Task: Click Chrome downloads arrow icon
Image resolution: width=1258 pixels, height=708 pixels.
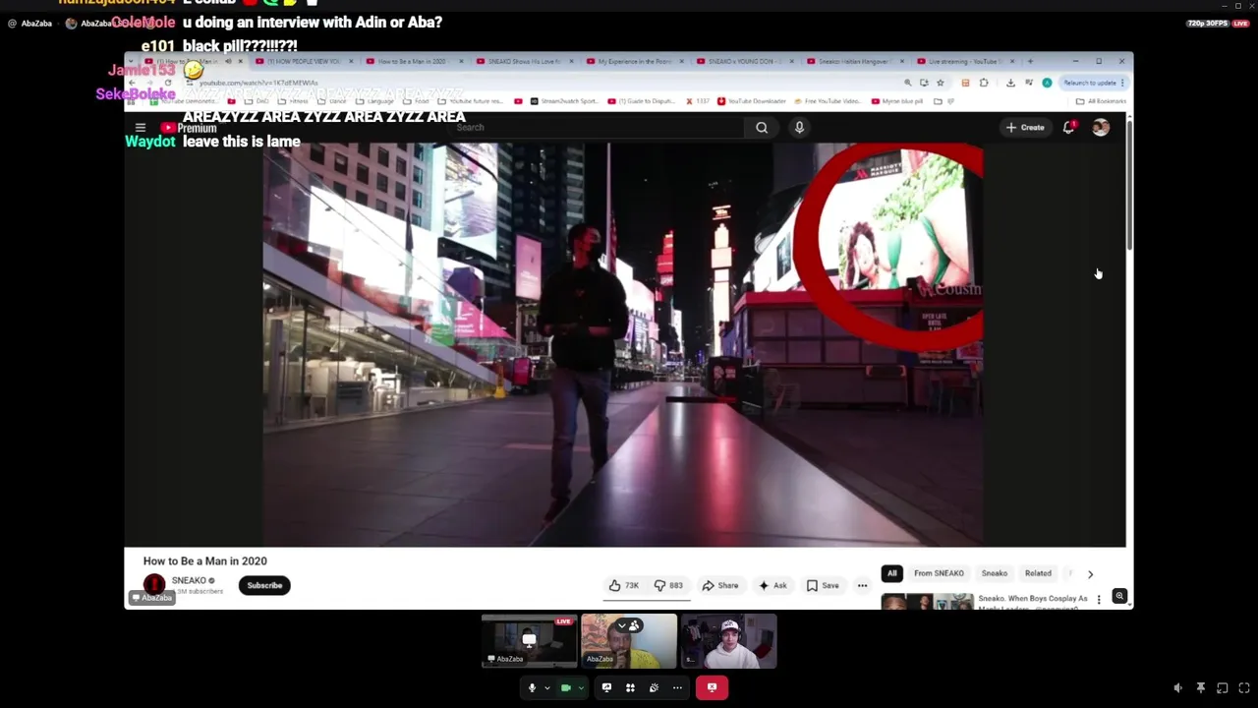Action: tap(1010, 83)
